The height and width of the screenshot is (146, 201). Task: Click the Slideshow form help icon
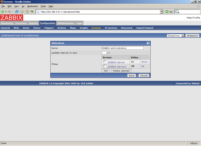148,43
